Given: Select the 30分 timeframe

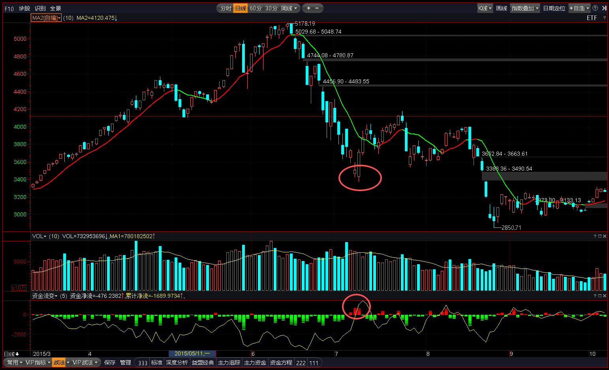Looking at the screenshot, I should (x=271, y=8).
